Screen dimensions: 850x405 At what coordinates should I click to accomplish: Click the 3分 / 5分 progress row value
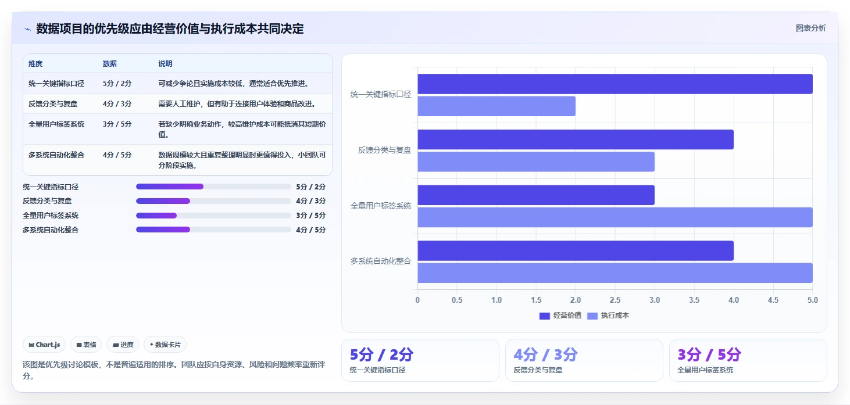pos(310,216)
